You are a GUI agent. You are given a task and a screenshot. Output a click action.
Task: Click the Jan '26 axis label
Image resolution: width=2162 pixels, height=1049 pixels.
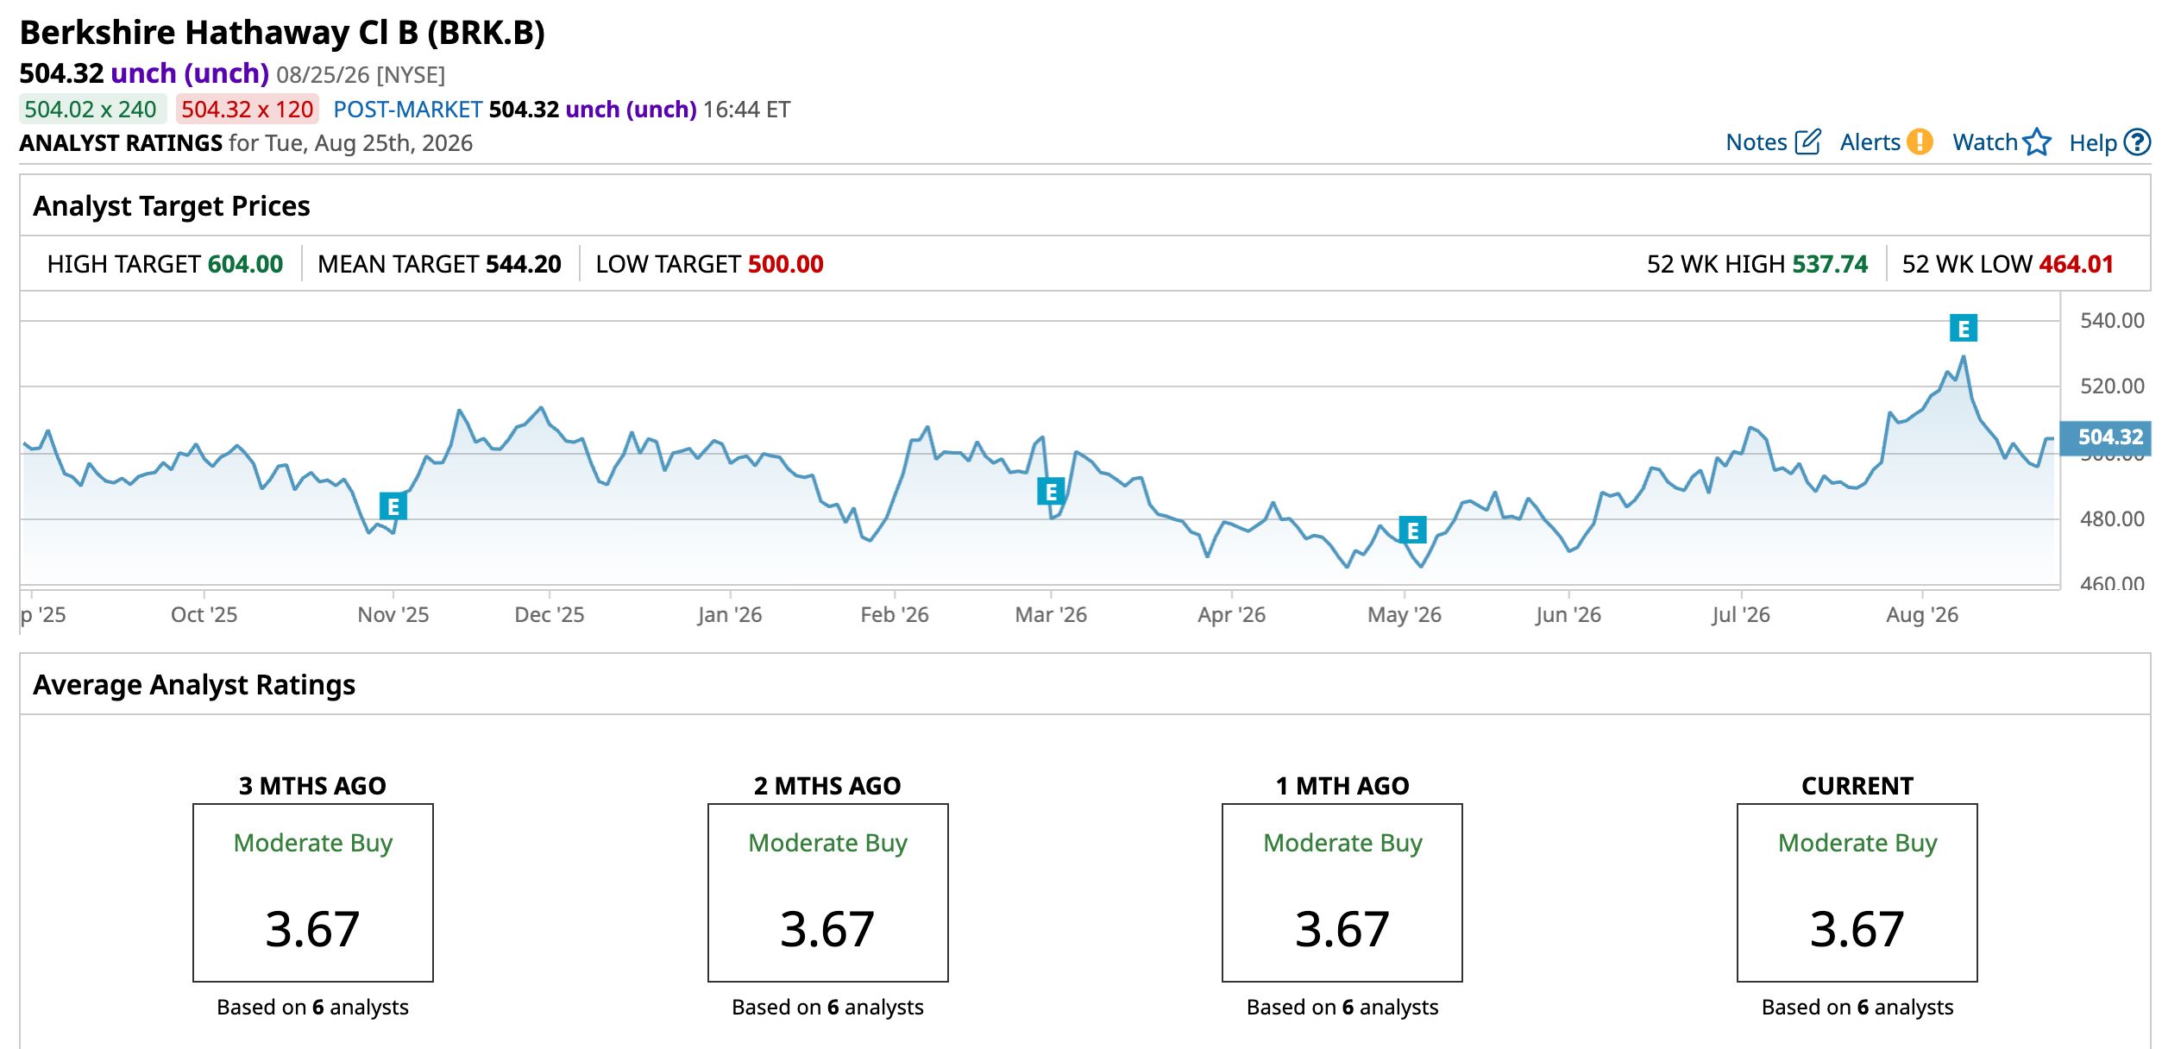pos(730,615)
